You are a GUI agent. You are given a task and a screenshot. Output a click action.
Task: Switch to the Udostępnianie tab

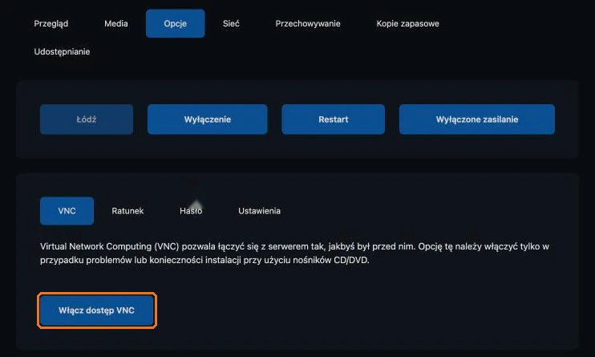point(62,51)
